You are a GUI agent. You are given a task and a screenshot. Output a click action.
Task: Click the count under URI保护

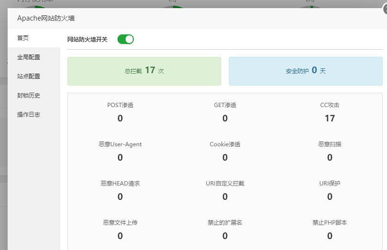pos(330,196)
